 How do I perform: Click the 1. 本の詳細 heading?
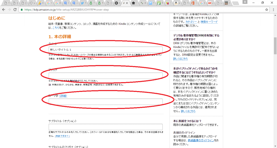(x=60, y=37)
